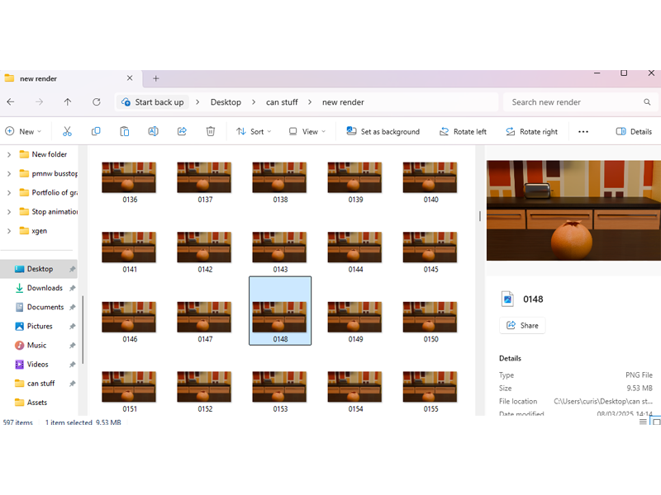This screenshot has height=495, width=661.
Task: Open the View dropdown menu
Action: pyautogui.click(x=307, y=131)
